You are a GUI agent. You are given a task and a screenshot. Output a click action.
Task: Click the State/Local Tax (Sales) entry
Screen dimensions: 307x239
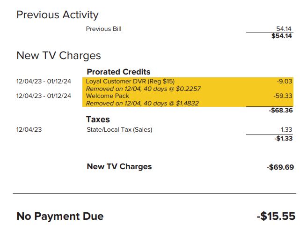[119, 130]
